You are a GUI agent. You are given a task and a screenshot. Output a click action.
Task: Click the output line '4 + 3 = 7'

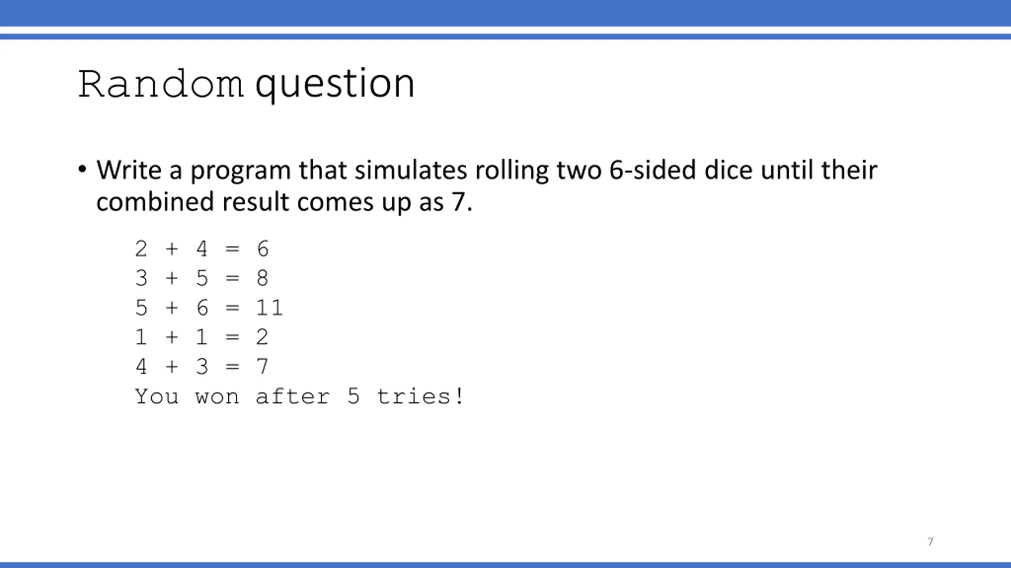[x=202, y=366]
